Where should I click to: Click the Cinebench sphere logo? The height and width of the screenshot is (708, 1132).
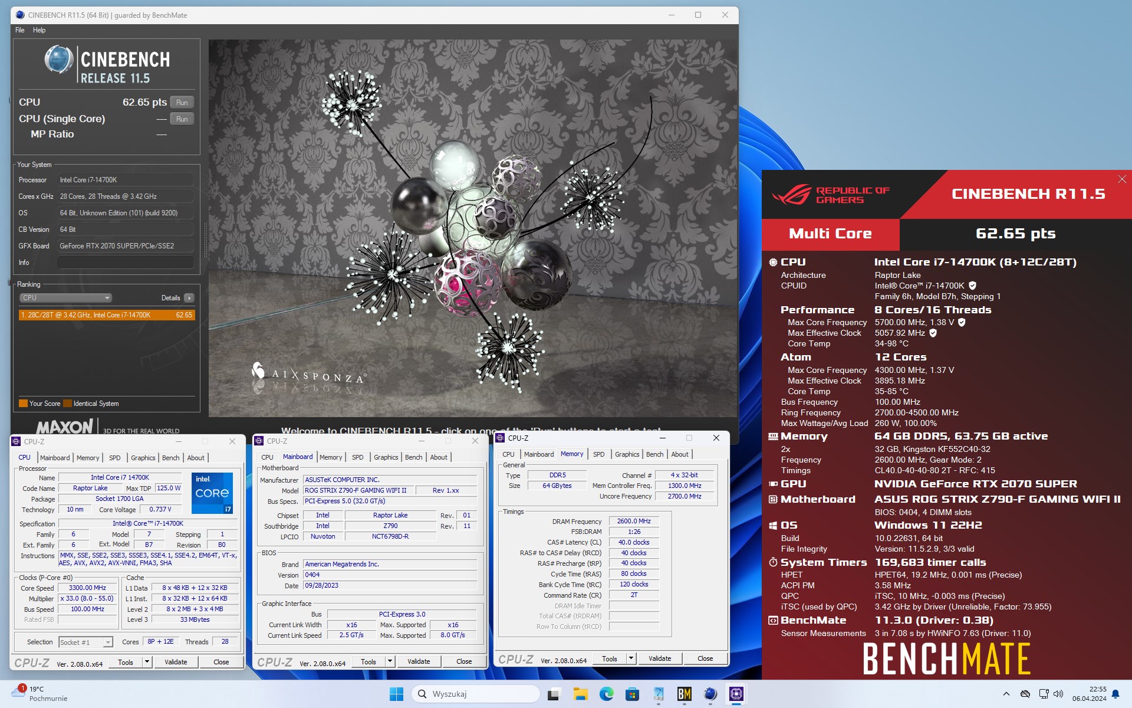[59, 60]
